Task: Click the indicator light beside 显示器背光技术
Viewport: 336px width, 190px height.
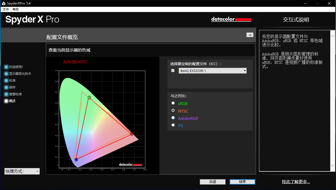Action: click(x=6, y=74)
